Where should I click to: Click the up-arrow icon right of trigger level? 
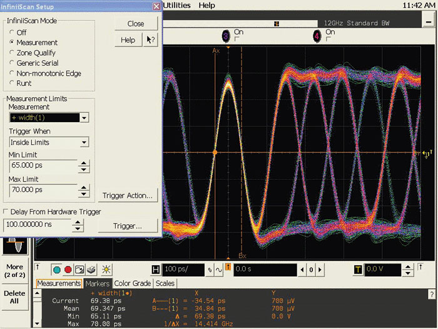point(420,267)
